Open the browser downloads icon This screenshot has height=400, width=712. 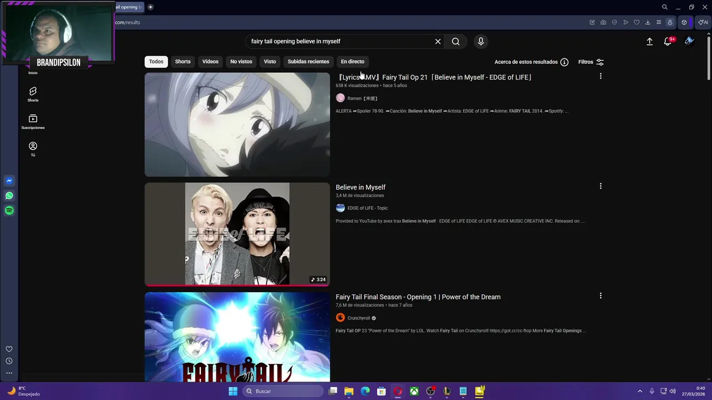648,22
